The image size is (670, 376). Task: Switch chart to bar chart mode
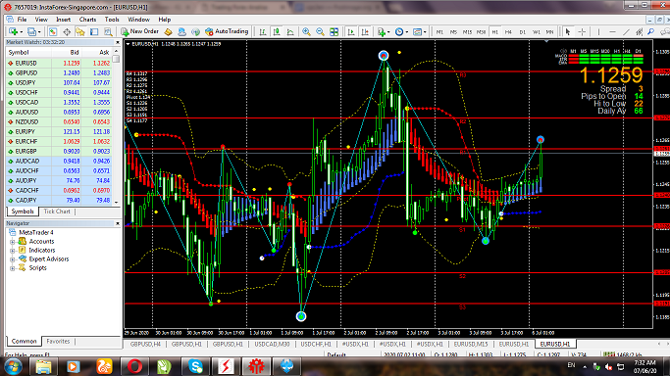click(x=262, y=32)
